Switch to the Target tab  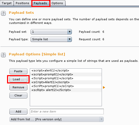(7, 3)
